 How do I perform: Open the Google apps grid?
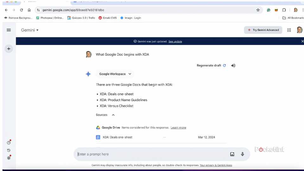click(x=289, y=30)
